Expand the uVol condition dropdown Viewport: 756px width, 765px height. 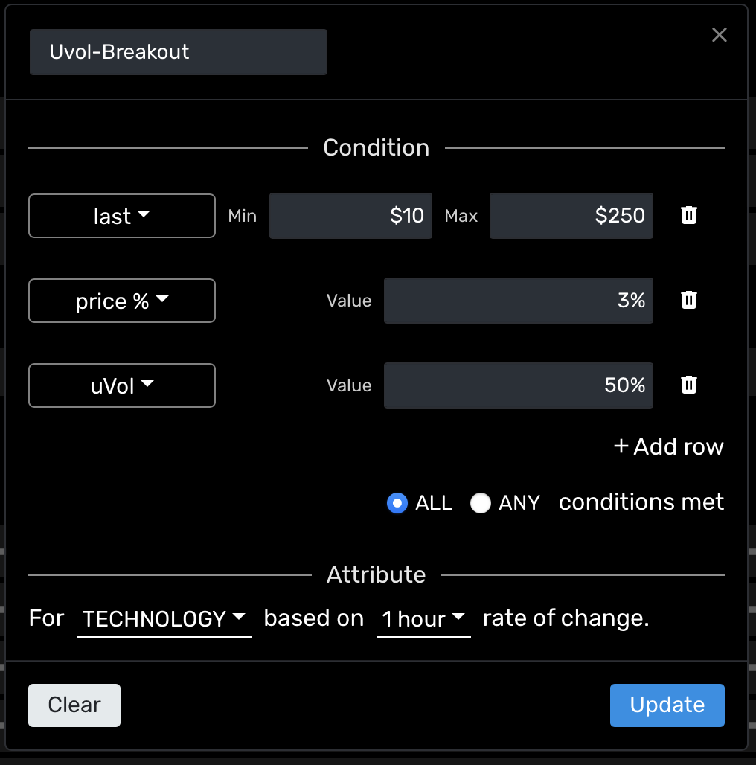[122, 385]
